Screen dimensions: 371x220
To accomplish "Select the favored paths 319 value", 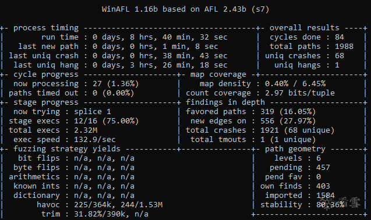I will pyautogui.click(x=288, y=112).
